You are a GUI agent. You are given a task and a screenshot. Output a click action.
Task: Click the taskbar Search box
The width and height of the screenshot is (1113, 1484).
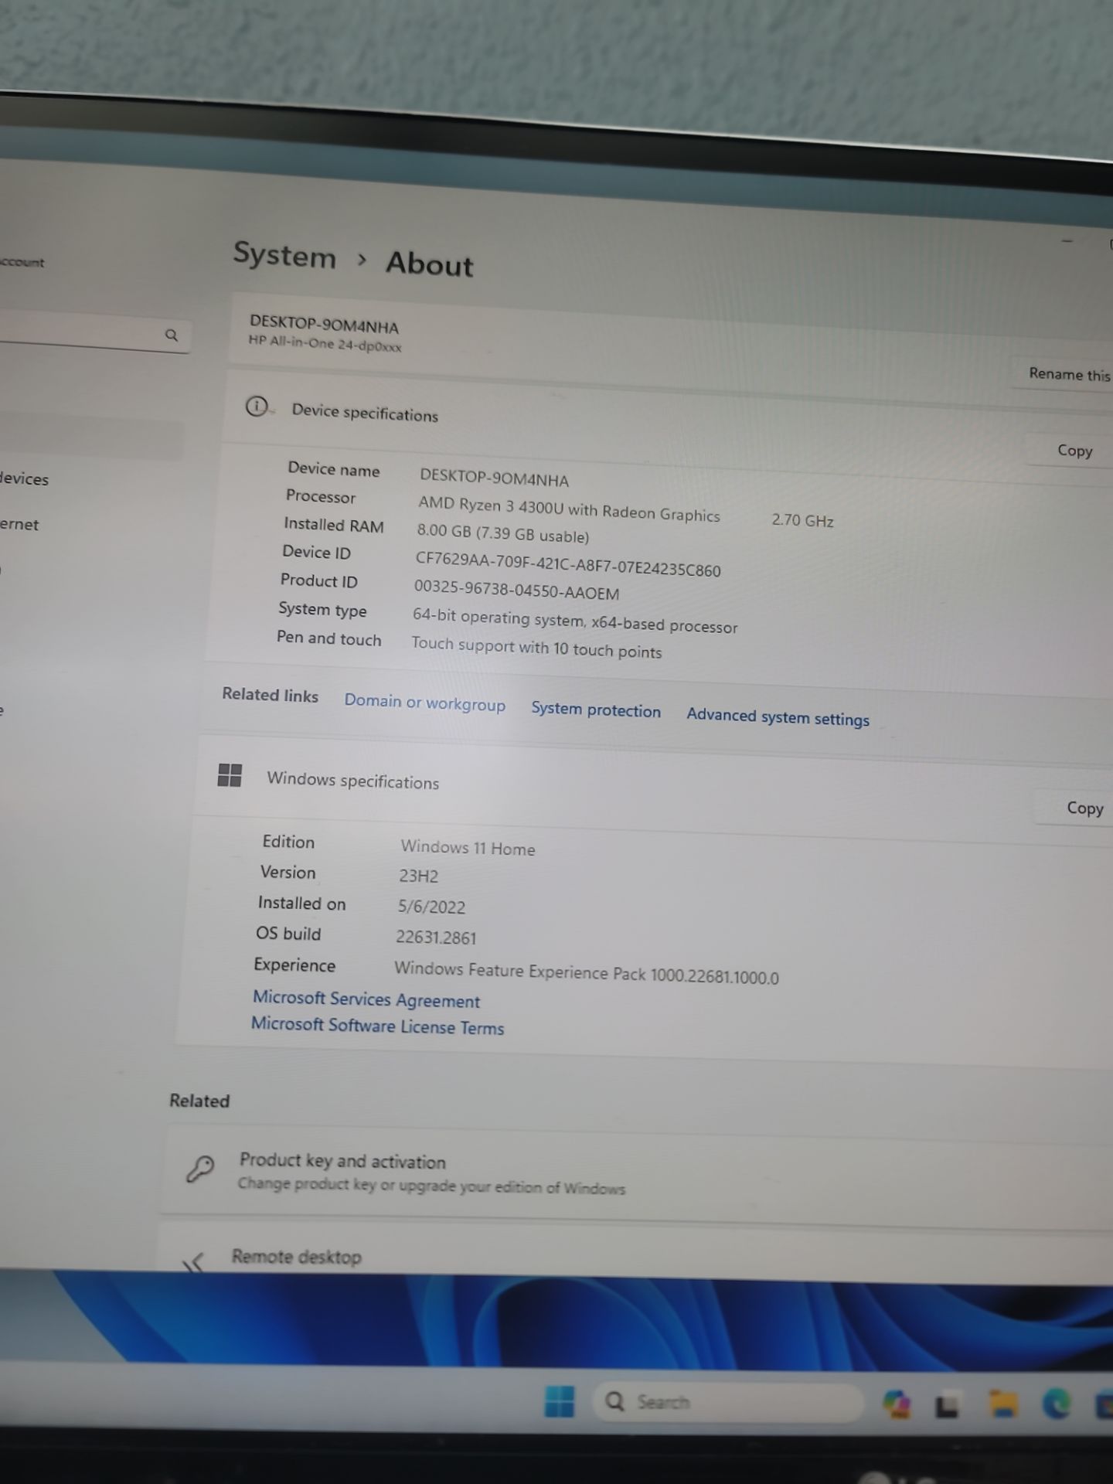[727, 1401]
